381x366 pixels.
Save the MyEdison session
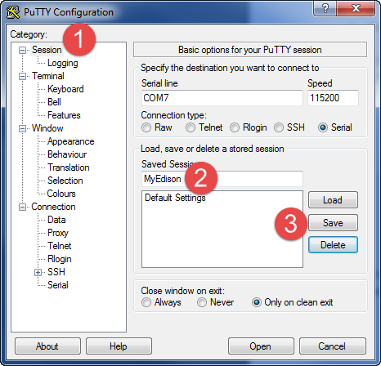[333, 223]
